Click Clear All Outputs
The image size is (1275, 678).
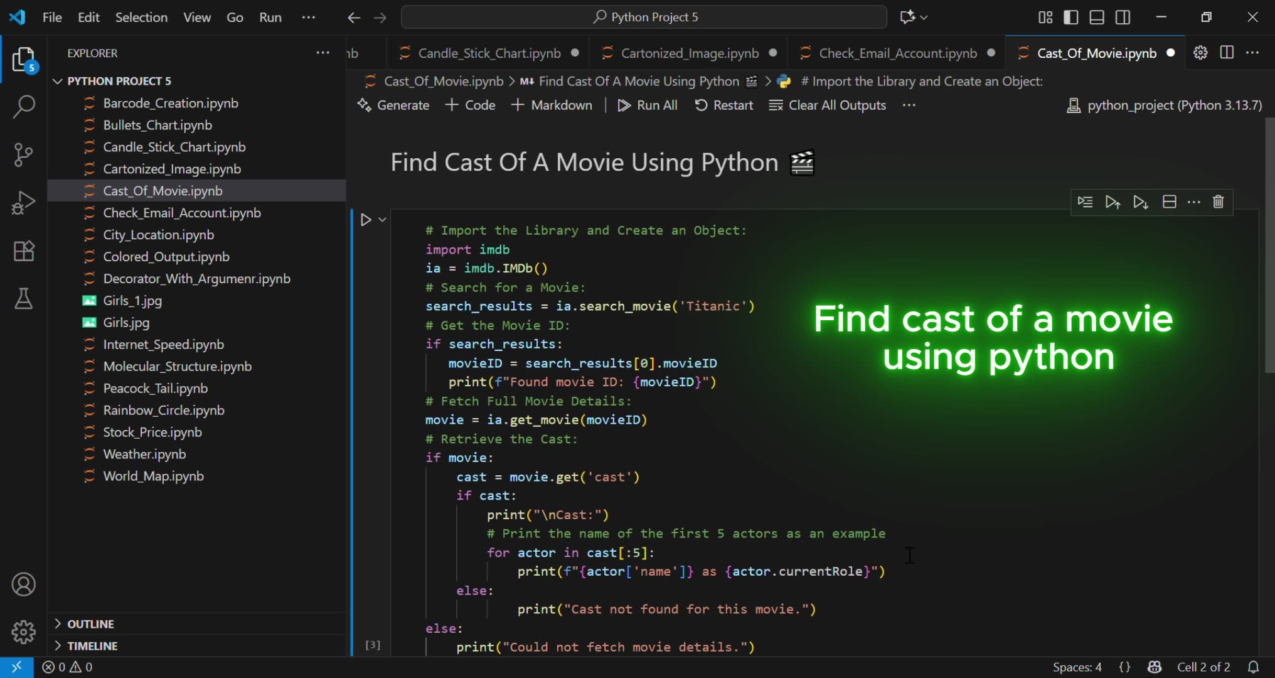point(827,105)
